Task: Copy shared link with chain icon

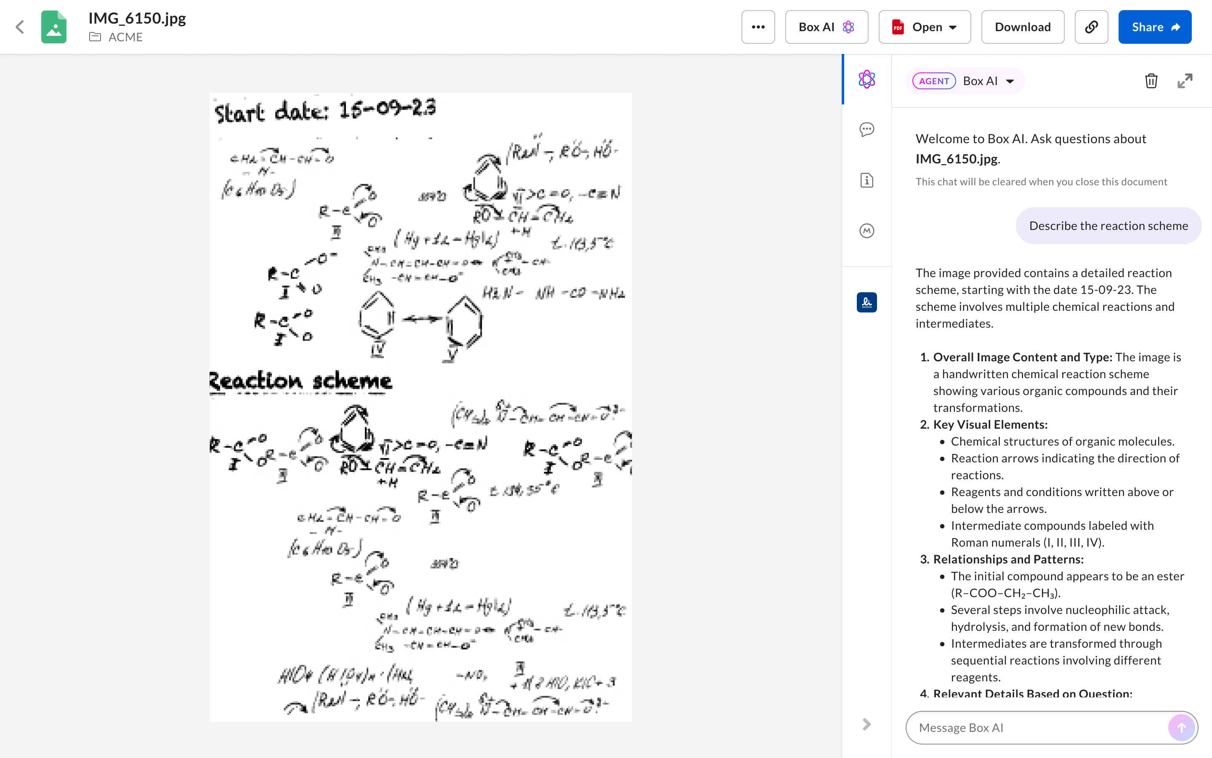Action: (x=1091, y=27)
